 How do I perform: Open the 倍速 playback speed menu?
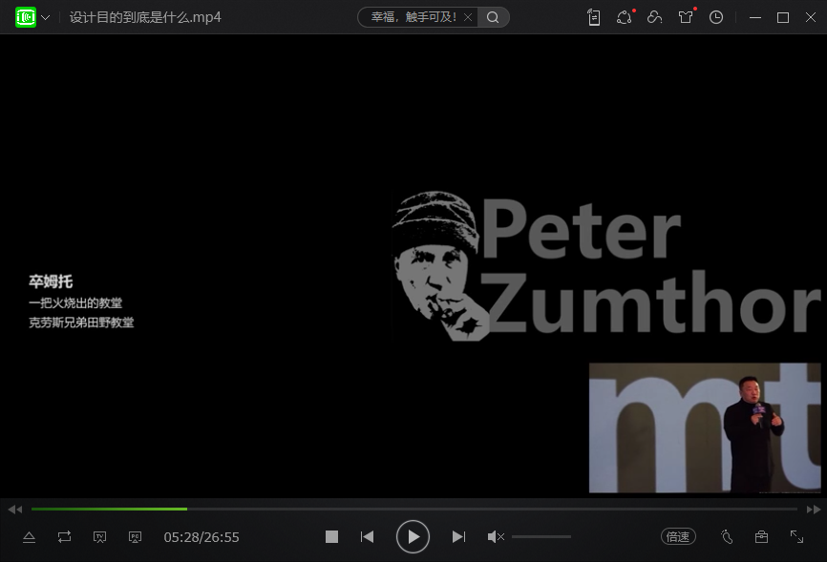tap(677, 537)
